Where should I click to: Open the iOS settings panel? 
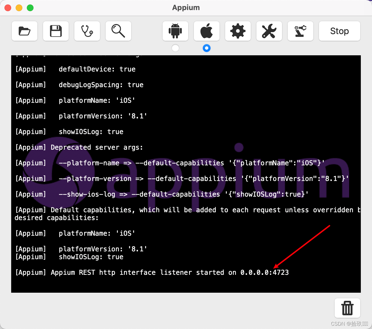tap(206, 31)
